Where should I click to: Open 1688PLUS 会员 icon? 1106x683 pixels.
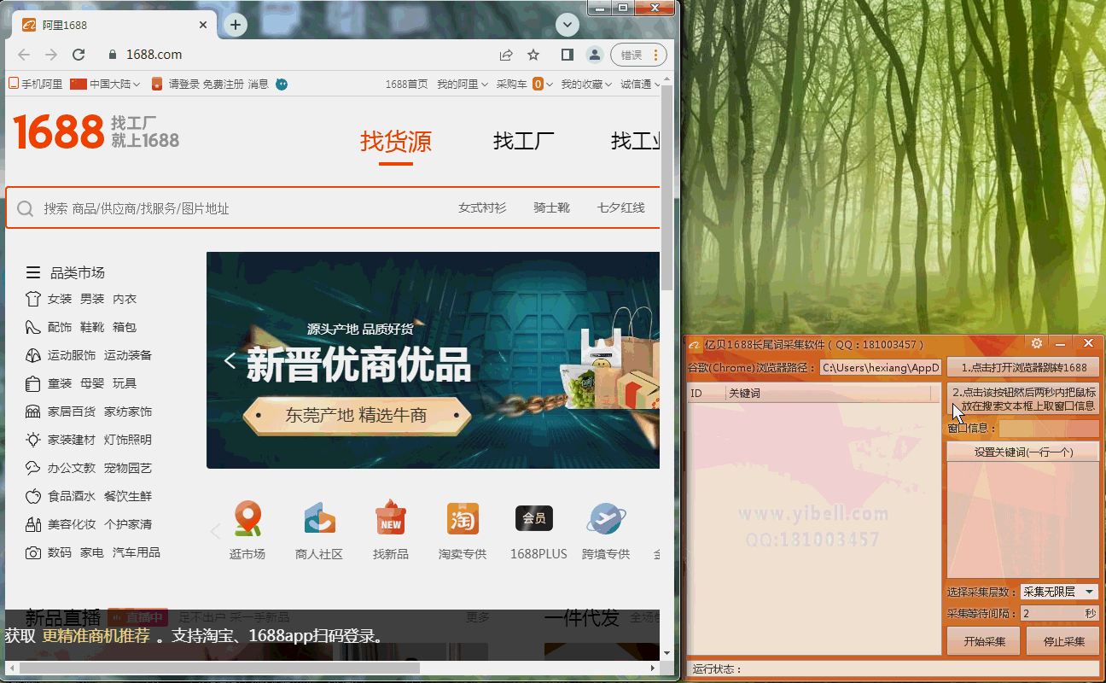click(534, 518)
